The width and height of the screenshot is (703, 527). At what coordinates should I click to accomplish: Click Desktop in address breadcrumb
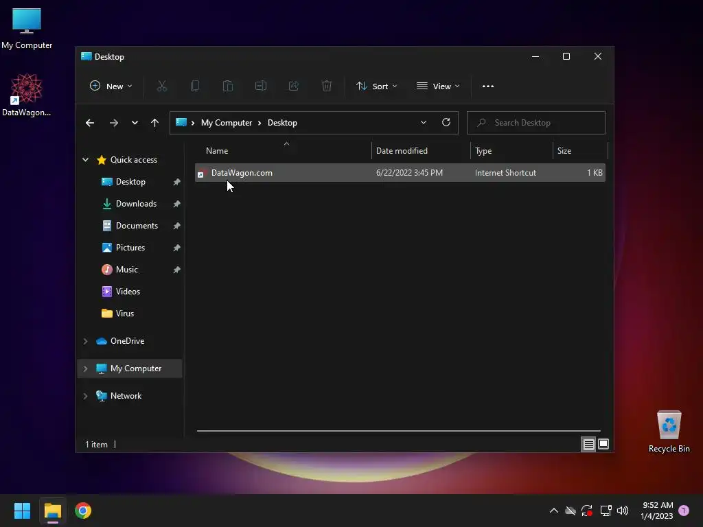pos(282,123)
